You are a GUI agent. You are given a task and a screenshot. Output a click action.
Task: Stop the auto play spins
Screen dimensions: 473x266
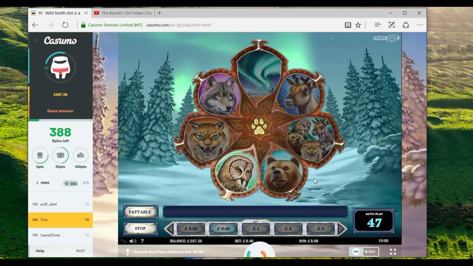140,228
